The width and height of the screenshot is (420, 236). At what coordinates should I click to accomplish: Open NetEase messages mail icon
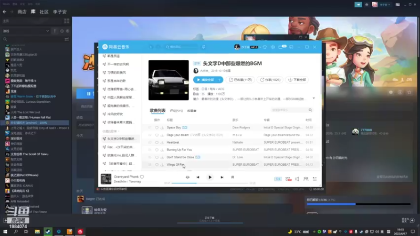(280, 47)
